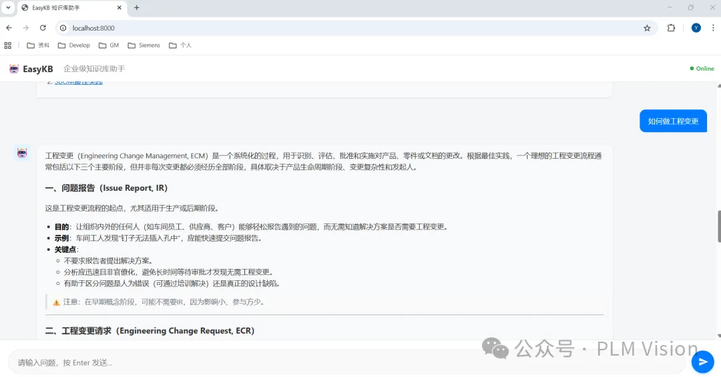Bookmark this page with the star icon
This screenshot has height=377, width=721.
(x=647, y=28)
